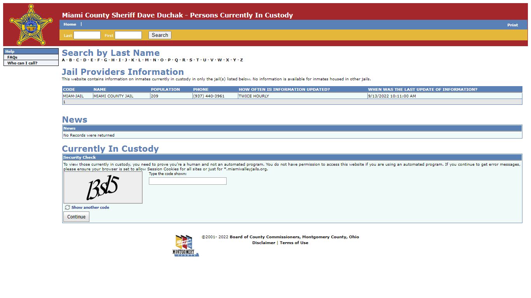Click the No Records were returned text

pyautogui.click(x=89, y=135)
